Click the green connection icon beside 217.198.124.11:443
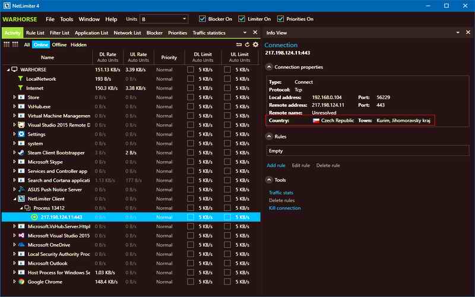The image size is (475, 297). click(34, 217)
